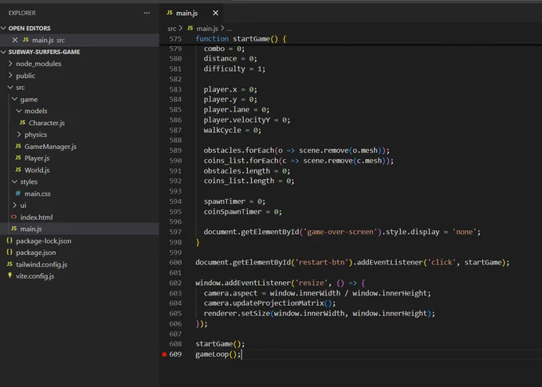This screenshot has width=542, height=387.
Task: Click the EXPLORER panel title
Action: click(22, 13)
